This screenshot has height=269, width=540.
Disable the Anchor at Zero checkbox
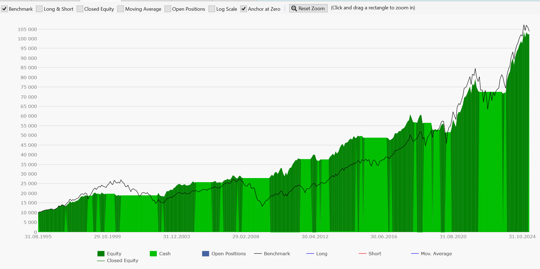[x=244, y=9]
